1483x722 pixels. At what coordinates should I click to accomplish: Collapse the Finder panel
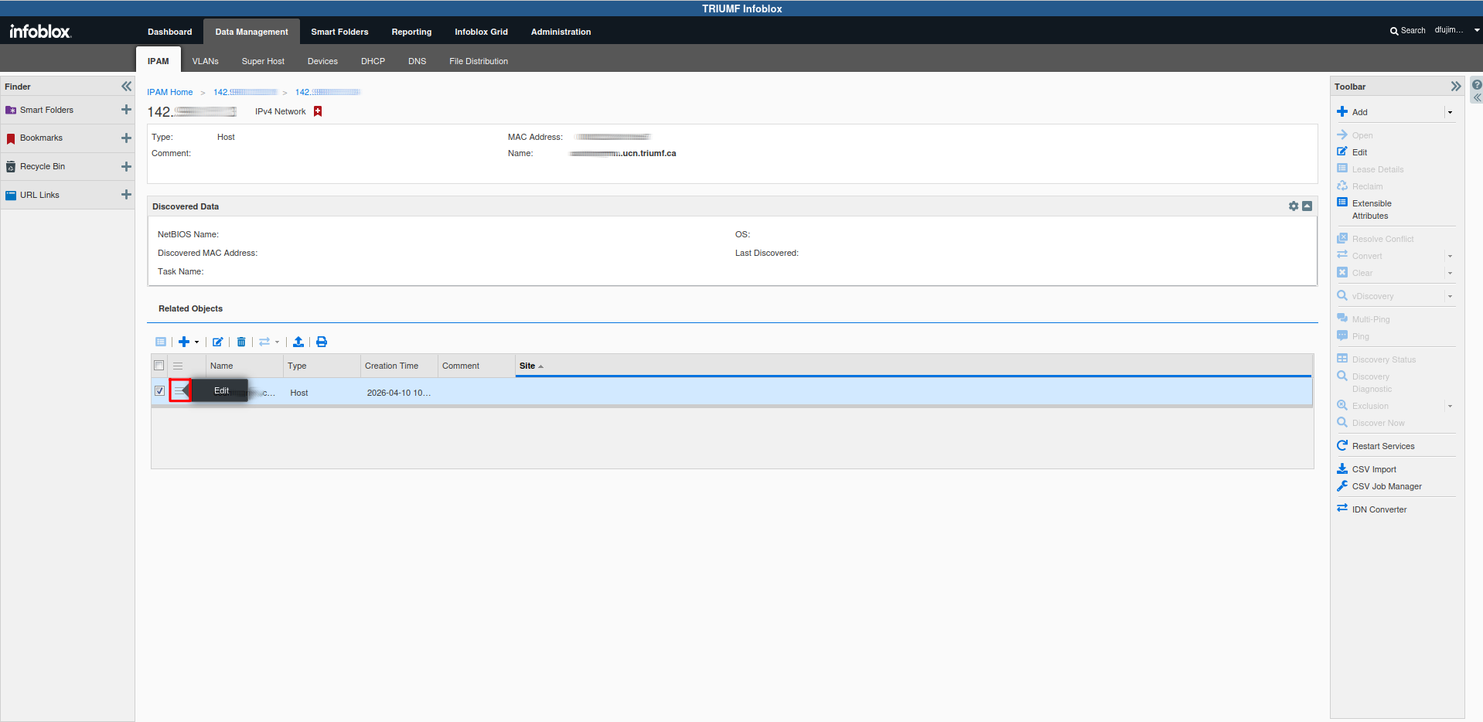pos(126,87)
